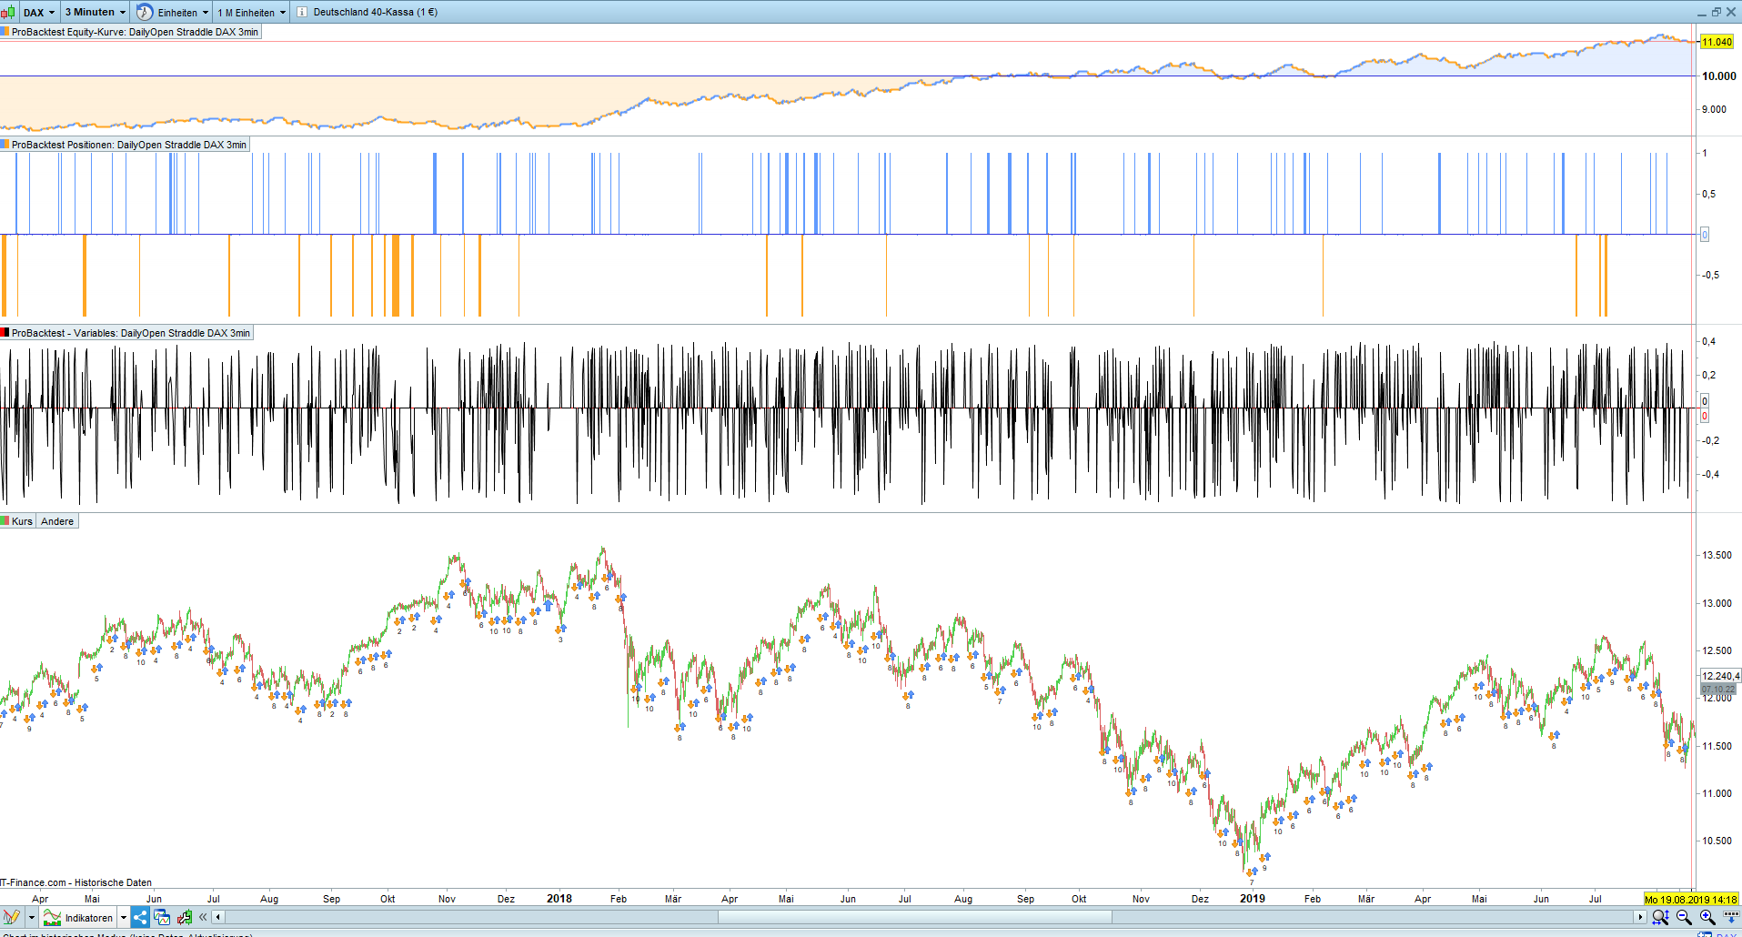Restore the chart window
Screen dimensions: 1742x937
pos(1717,12)
